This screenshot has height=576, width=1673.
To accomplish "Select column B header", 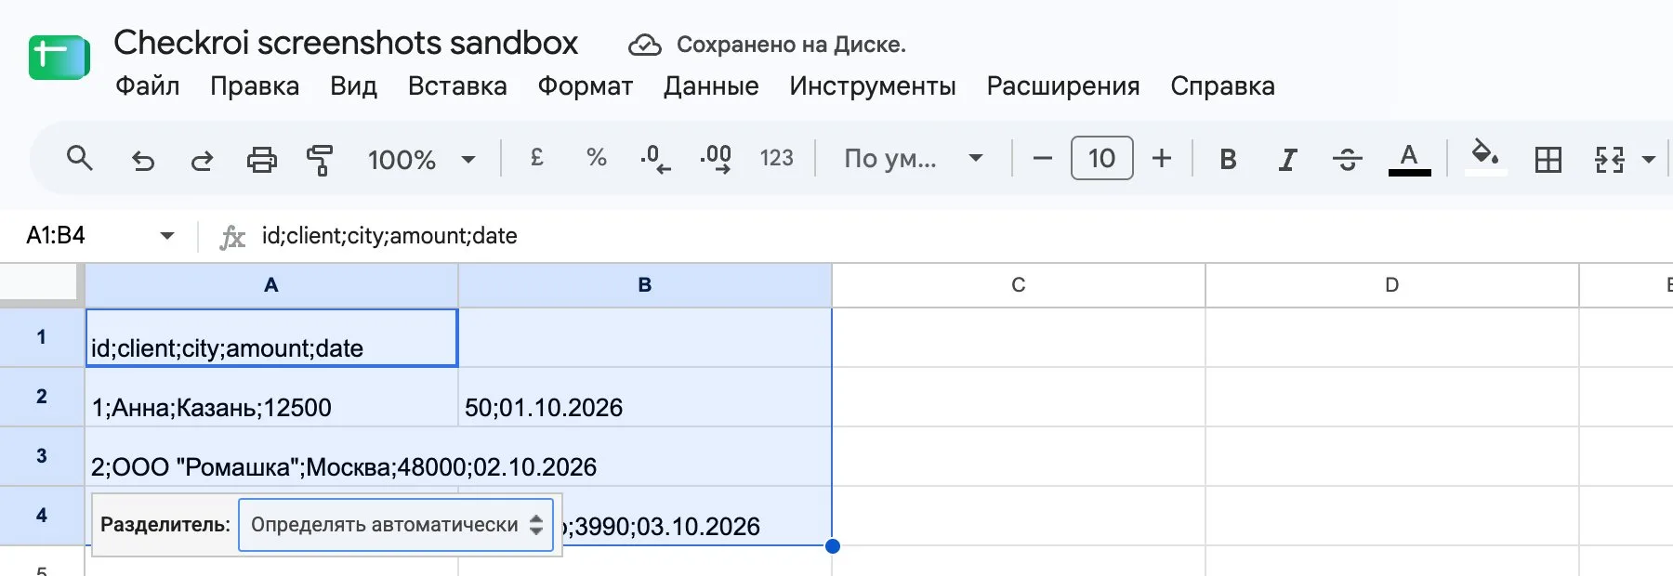I will click(x=645, y=285).
